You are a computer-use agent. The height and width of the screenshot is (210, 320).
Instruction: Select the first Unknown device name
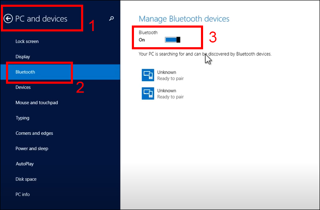166,72
